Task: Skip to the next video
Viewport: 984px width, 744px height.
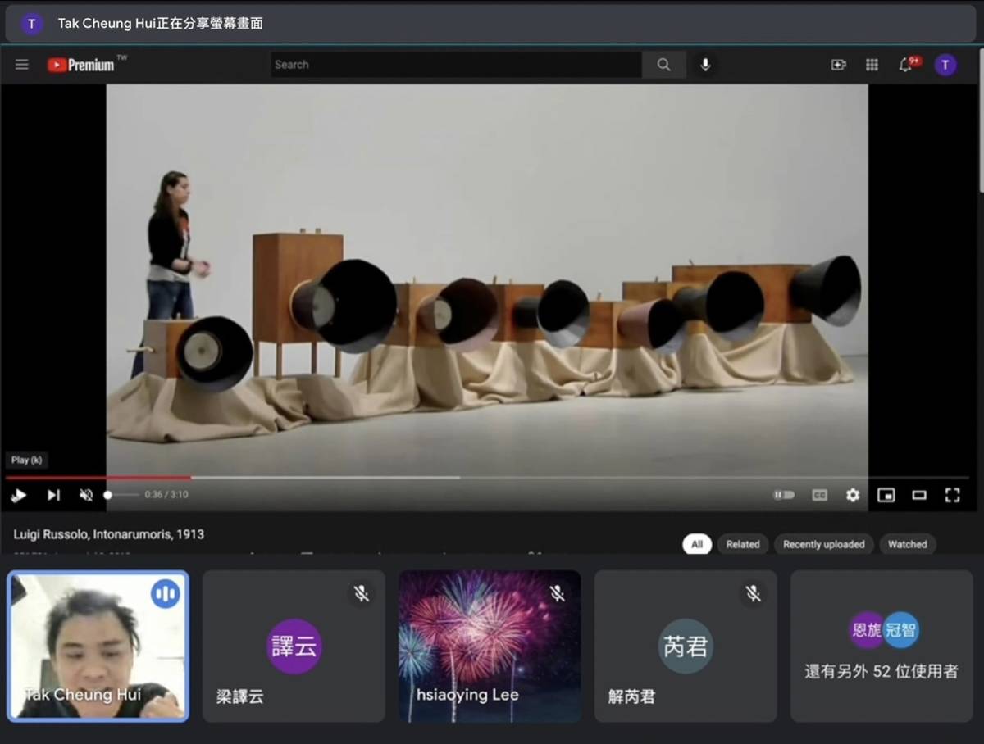Action: pos(53,495)
